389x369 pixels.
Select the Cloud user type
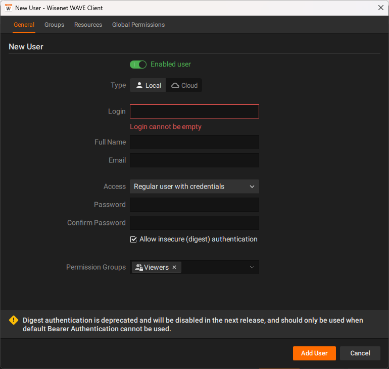tap(184, 85)
